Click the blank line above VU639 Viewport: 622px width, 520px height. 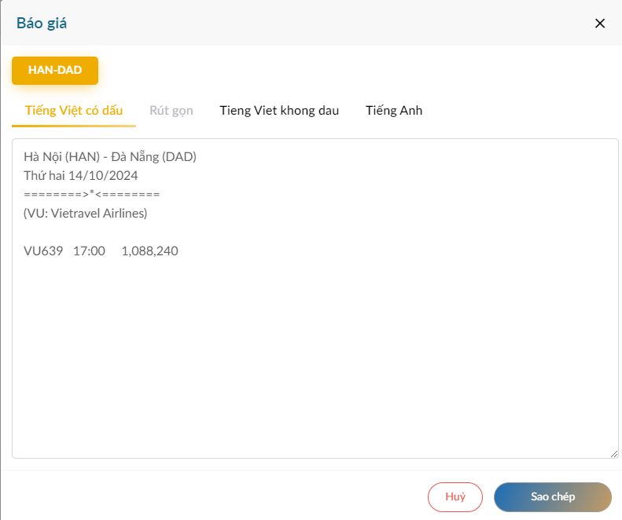[x=157, y=232]
